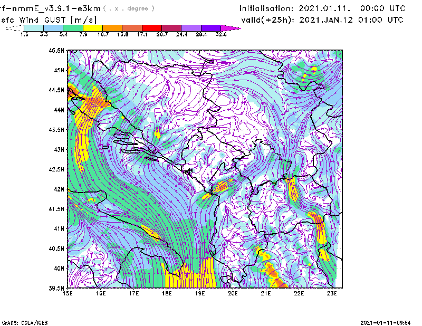The image size is (422, 326).
Task: Click the light cyan 1.6-3.3 legend swatch
Action: (x=34, y=28)
